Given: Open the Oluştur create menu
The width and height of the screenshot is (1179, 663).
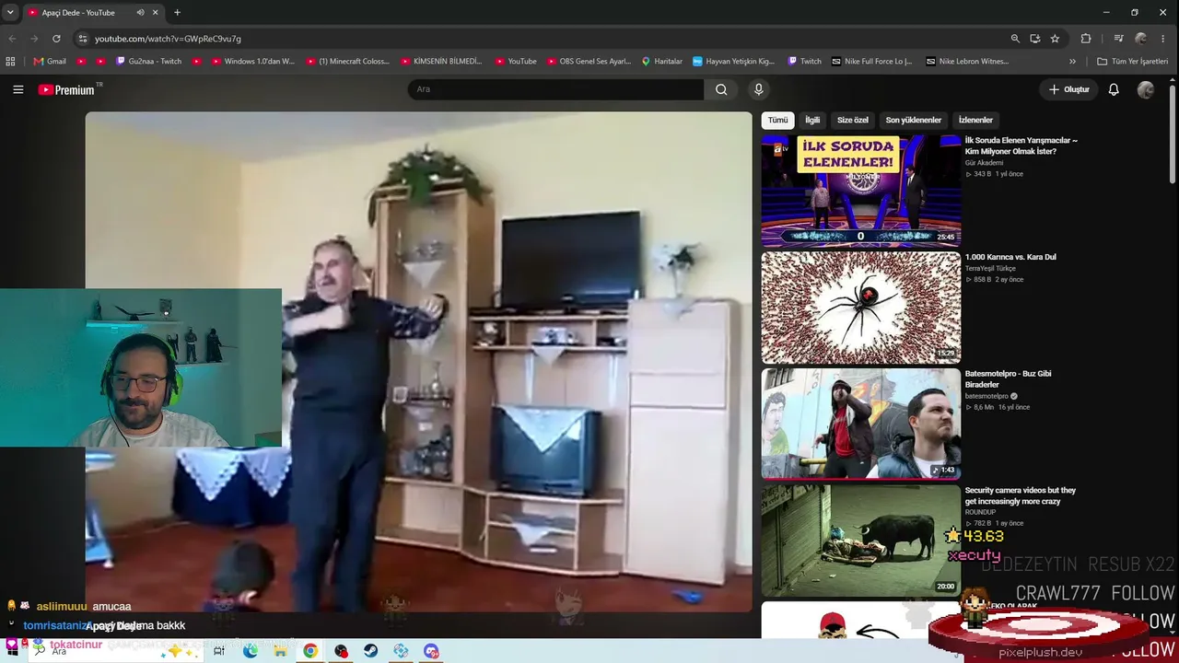Looking at the screenshot, I should pyautogui.click(x=1068, y=89).
